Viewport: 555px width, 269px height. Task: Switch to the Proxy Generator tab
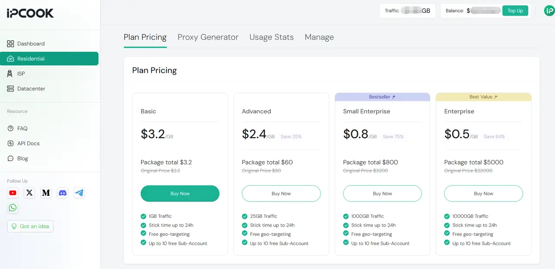click(x=208, y=37)
